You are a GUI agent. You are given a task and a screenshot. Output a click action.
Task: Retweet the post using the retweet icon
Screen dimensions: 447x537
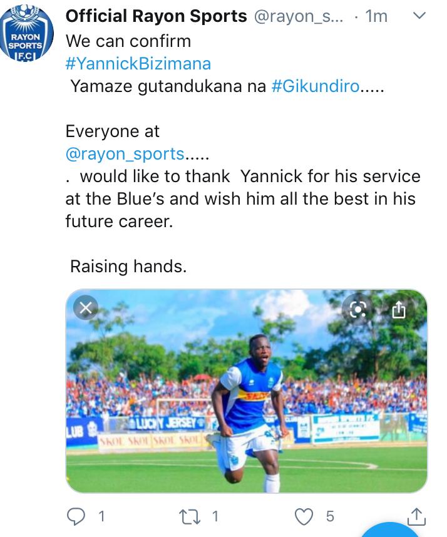190,516
